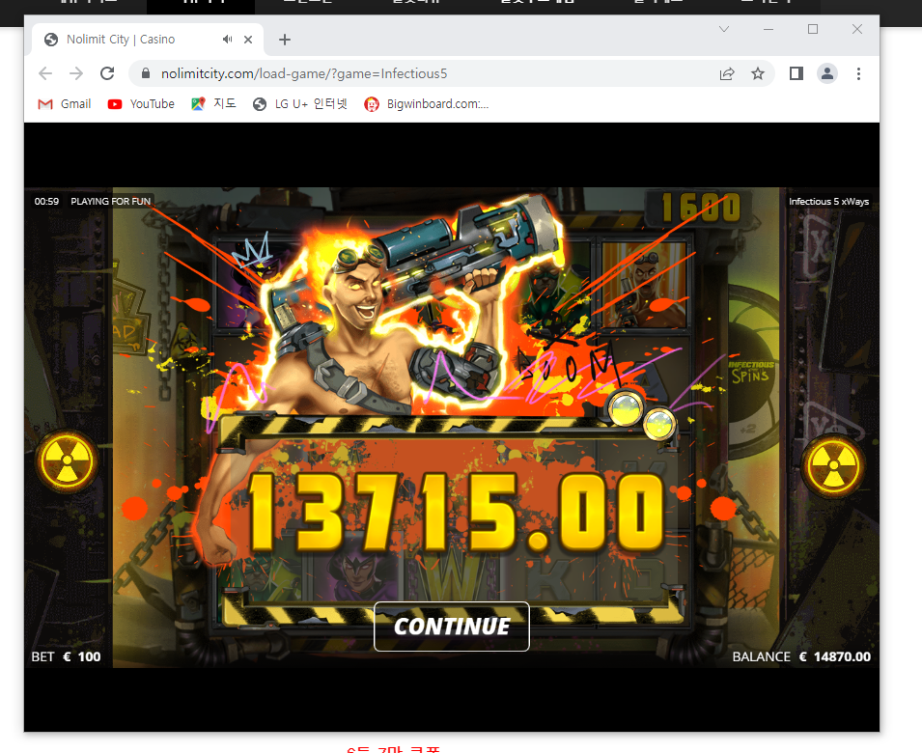This screenshot has width=922, height=753.
Task: Close the Nolimit City tab
Action: pyautogui.click(x=248, y=40)
